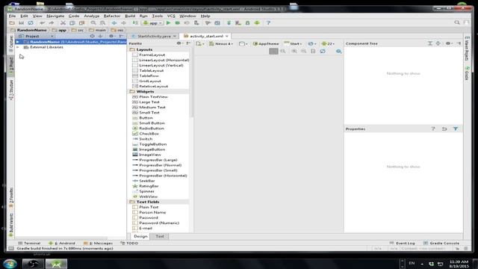
Task: Click the Cut scissors toolbar icon
Action: coord(63,23)
